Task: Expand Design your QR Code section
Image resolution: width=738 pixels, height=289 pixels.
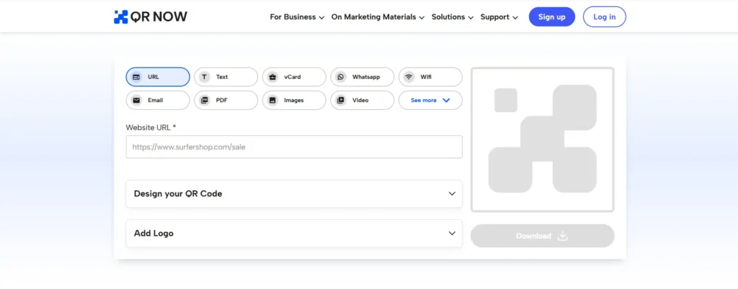Action: click(294, 193)
